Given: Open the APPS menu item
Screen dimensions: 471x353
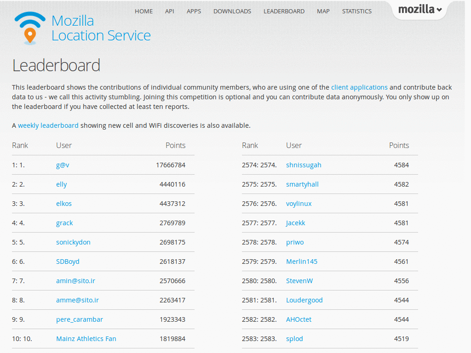Looking at the screenshot, I should point(194,11).
